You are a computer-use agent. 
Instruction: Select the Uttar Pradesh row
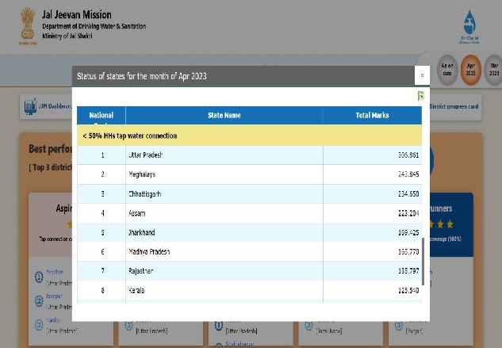248,155
